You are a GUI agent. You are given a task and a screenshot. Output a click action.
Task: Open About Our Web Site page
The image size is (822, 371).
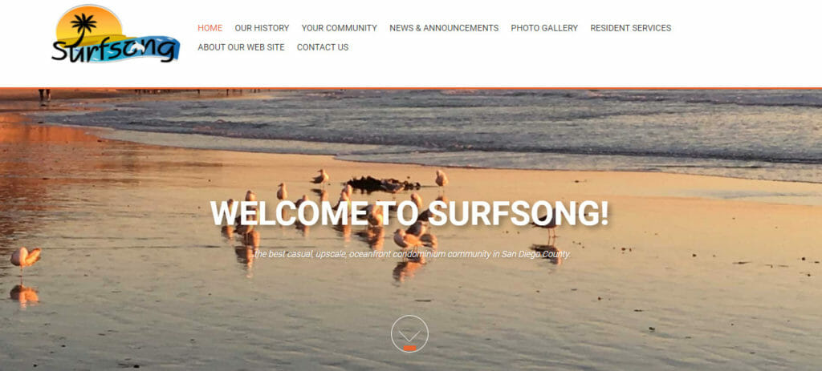click(241, 47)
